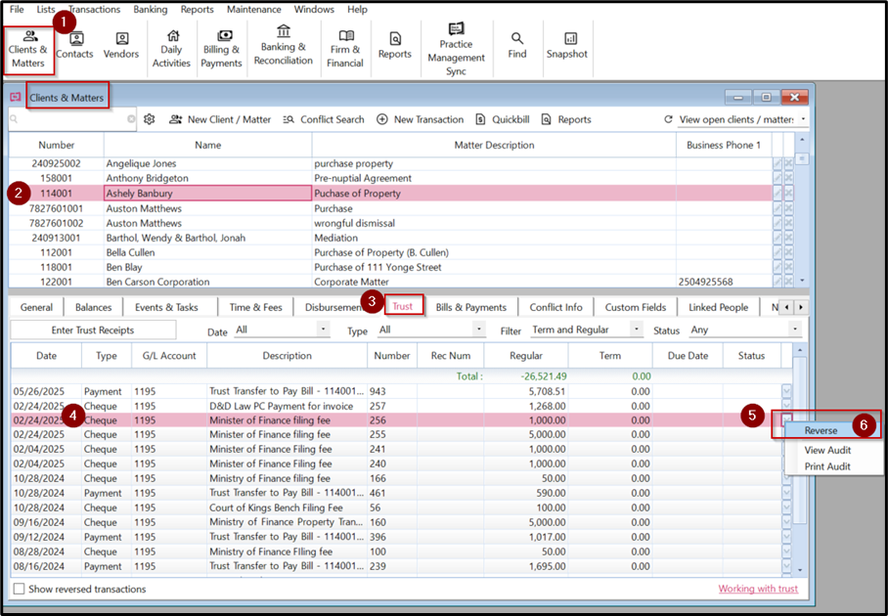Open Banking & Reconciliation toolbar icon

tap(284, 45)
